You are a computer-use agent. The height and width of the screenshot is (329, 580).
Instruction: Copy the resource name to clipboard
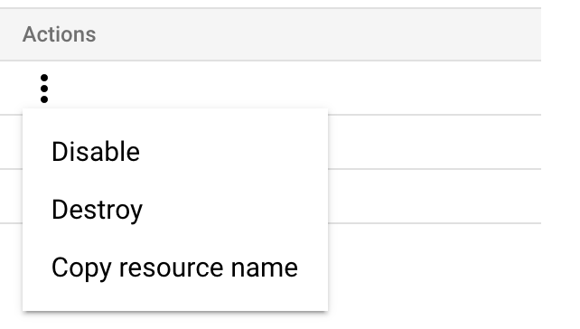click(x=175, y=268)
